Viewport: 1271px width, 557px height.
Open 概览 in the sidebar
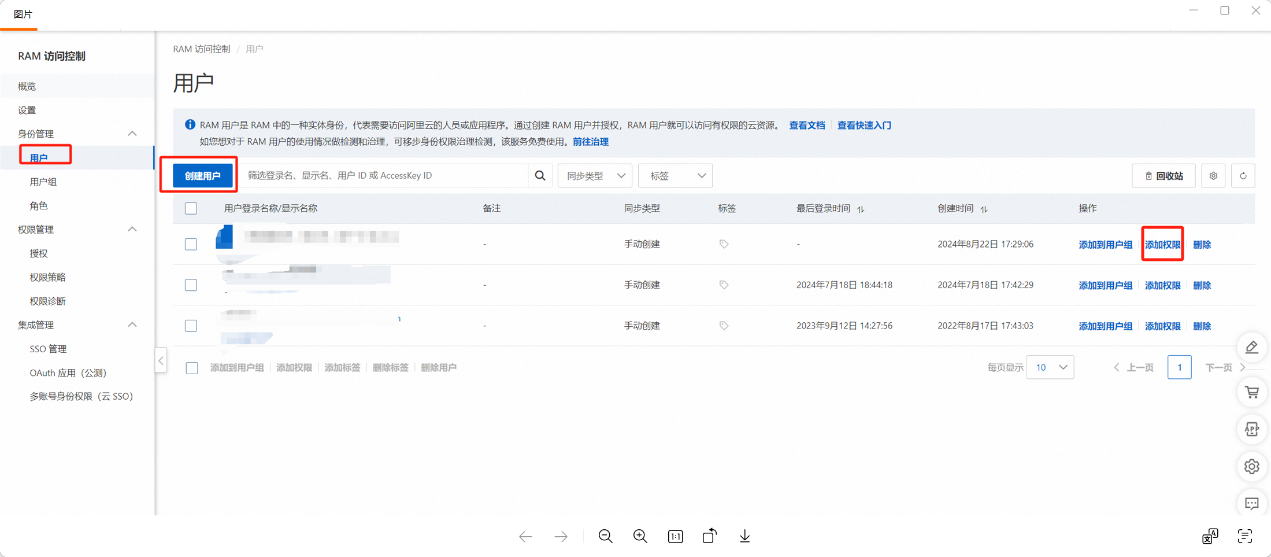point(77,86)
